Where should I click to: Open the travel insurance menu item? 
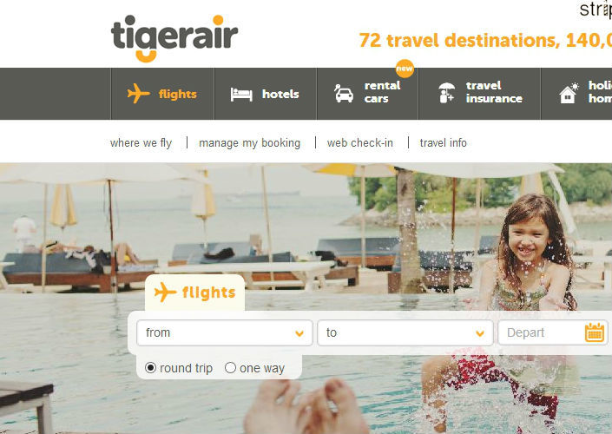point(480,94)
